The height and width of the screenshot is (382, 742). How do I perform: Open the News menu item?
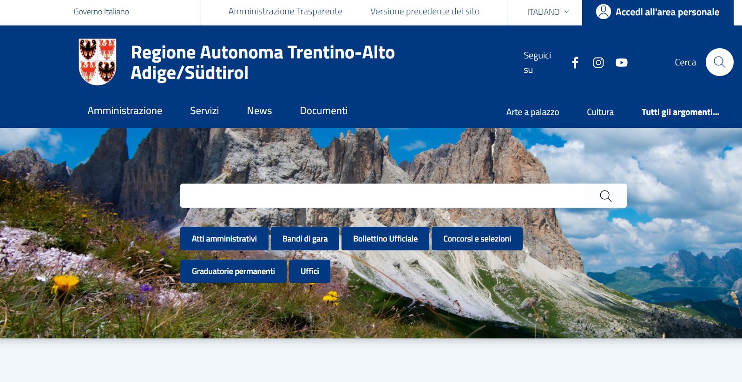pyautogui.click(x=259, y=111)
